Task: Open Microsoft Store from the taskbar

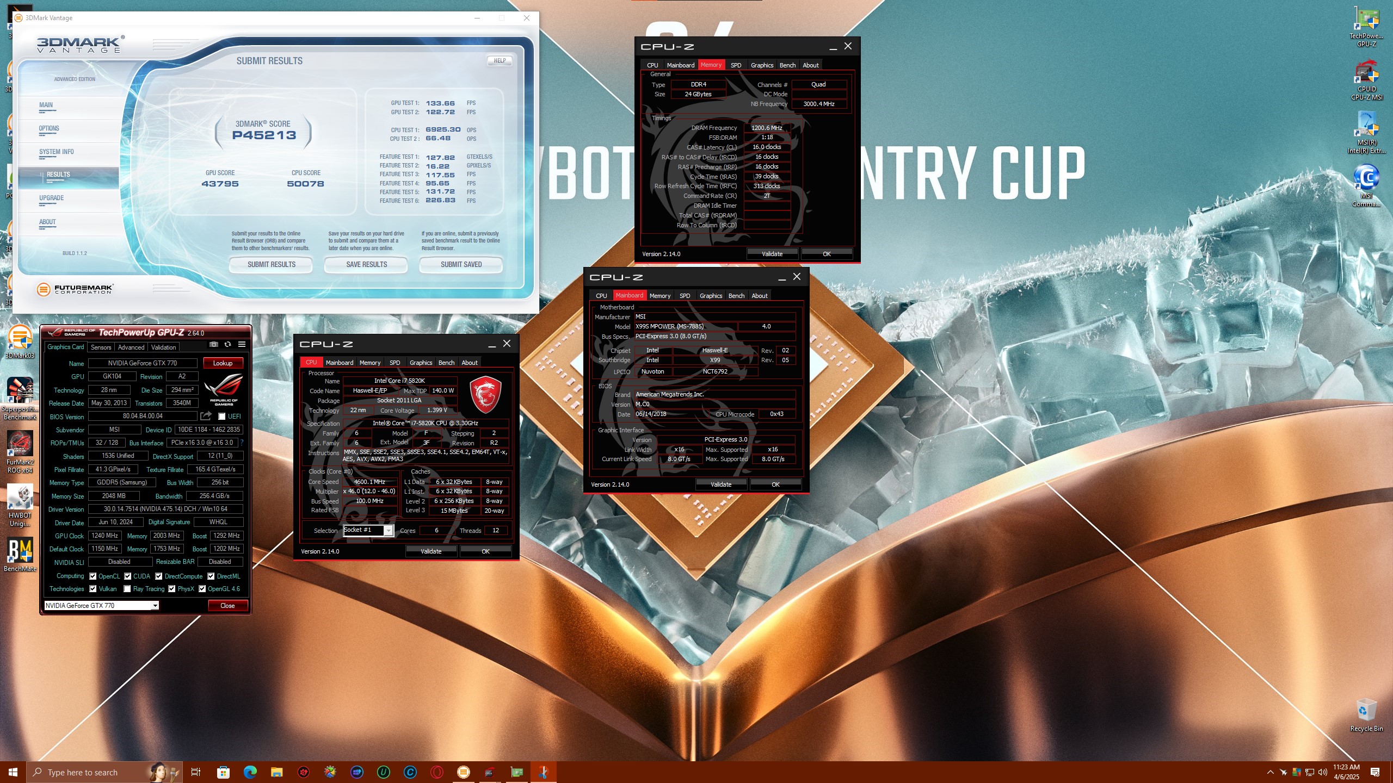Action: (x=223, y=772)
